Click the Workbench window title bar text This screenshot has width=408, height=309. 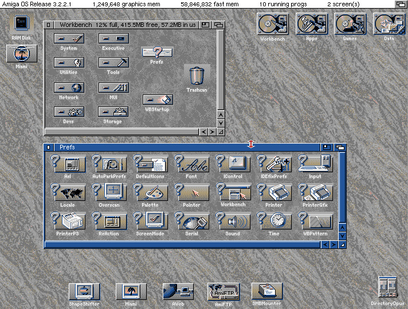click(x=127, y=25)
